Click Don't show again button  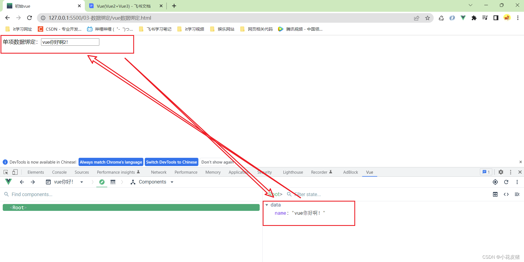[x=218, y=162]
